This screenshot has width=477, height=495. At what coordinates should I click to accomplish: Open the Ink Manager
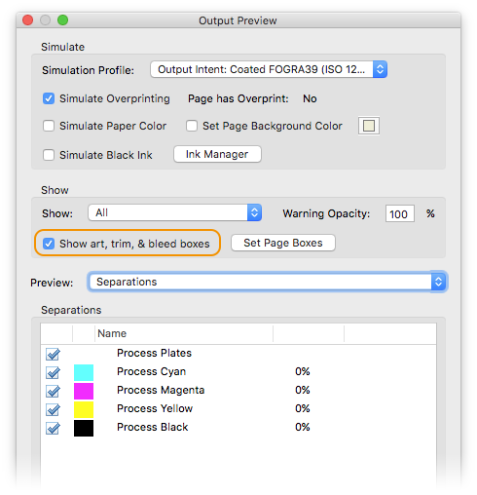click(x=217, y=154)
